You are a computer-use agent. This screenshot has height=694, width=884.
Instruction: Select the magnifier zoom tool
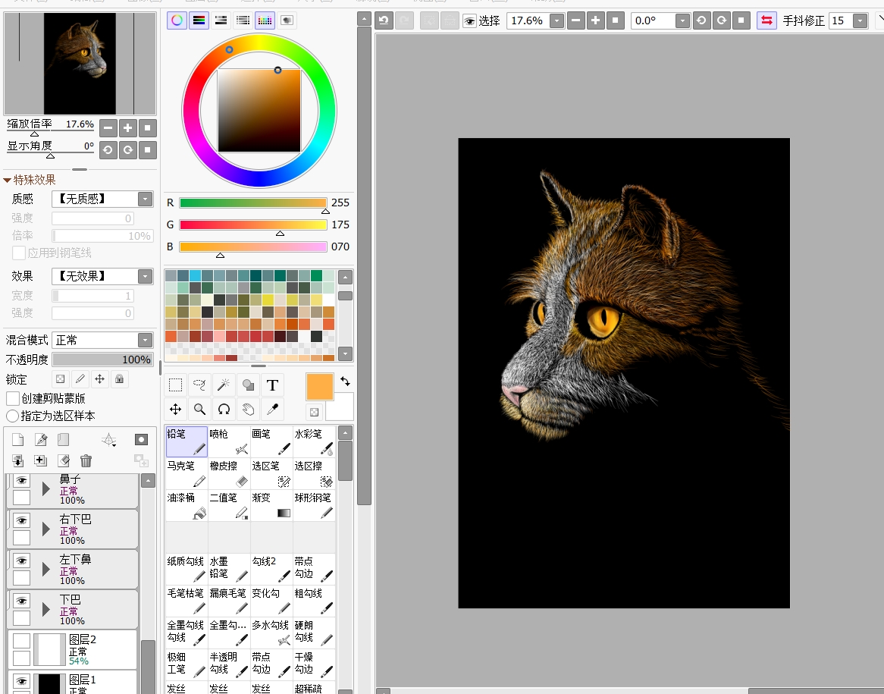click(199, 409)
